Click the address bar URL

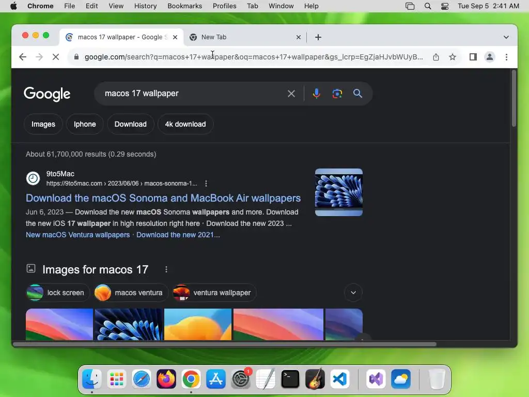coord(254,57)
